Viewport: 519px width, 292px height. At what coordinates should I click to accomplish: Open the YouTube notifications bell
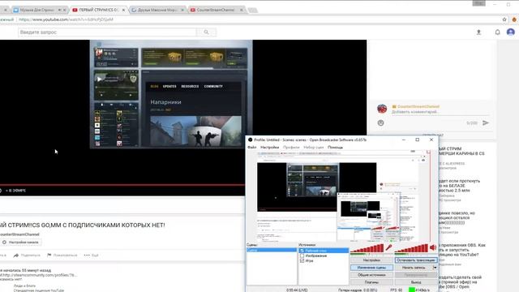point(497,32)
